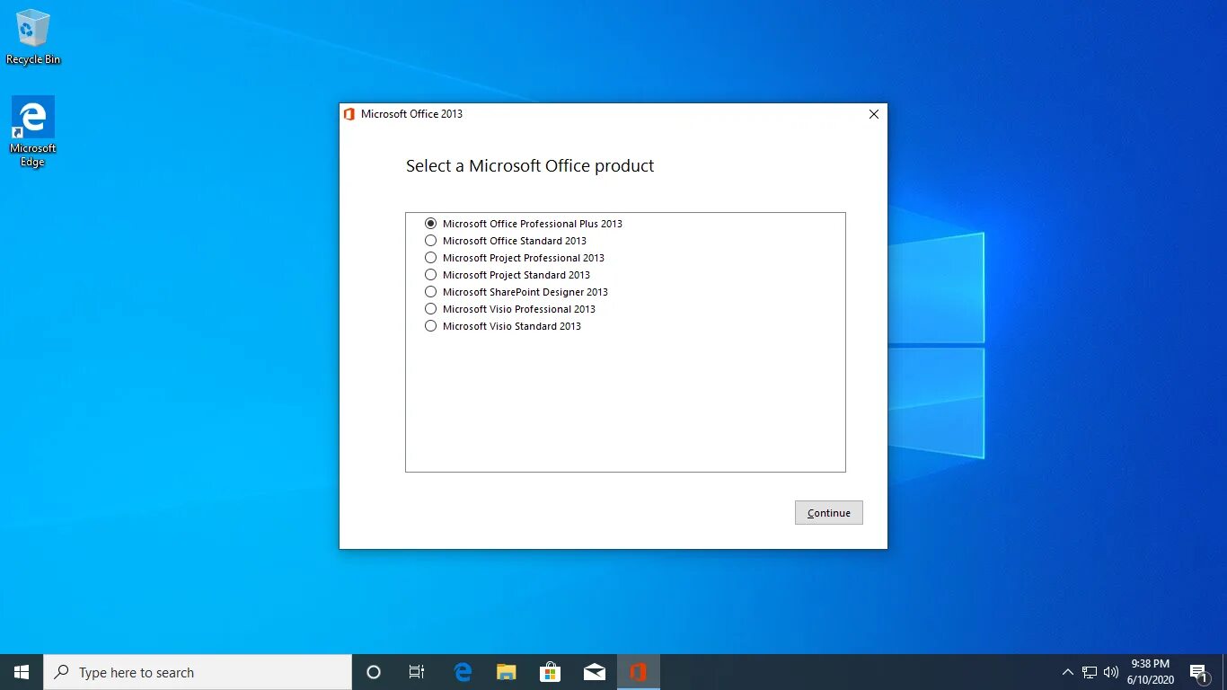Open Action Center notifications
The image size is (1227, 690).
pyautogui.click(x=1198, y=671)
